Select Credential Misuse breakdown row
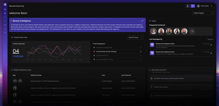 pyautogui.click(x=117, y=55)
